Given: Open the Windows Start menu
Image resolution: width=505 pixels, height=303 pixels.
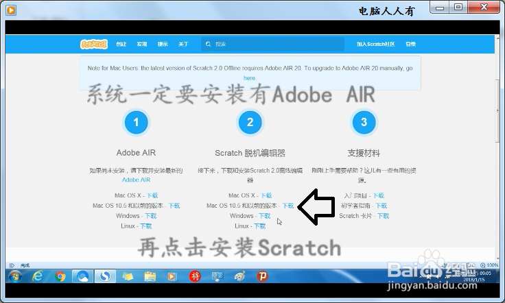Looking at the screenshot, I should (x=15, y=276).
